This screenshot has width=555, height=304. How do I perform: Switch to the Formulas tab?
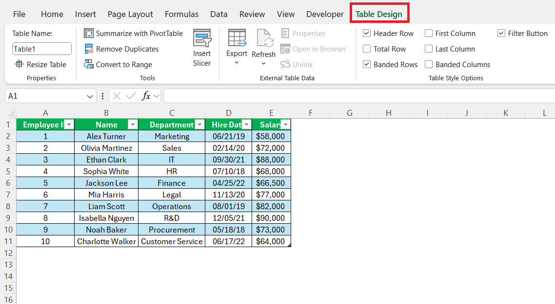[x=181, y=14]
